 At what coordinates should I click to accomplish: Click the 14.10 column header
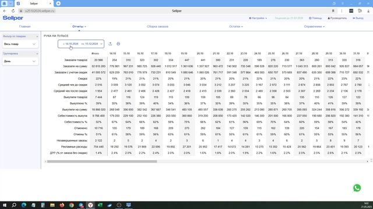[x=112, y=53]
